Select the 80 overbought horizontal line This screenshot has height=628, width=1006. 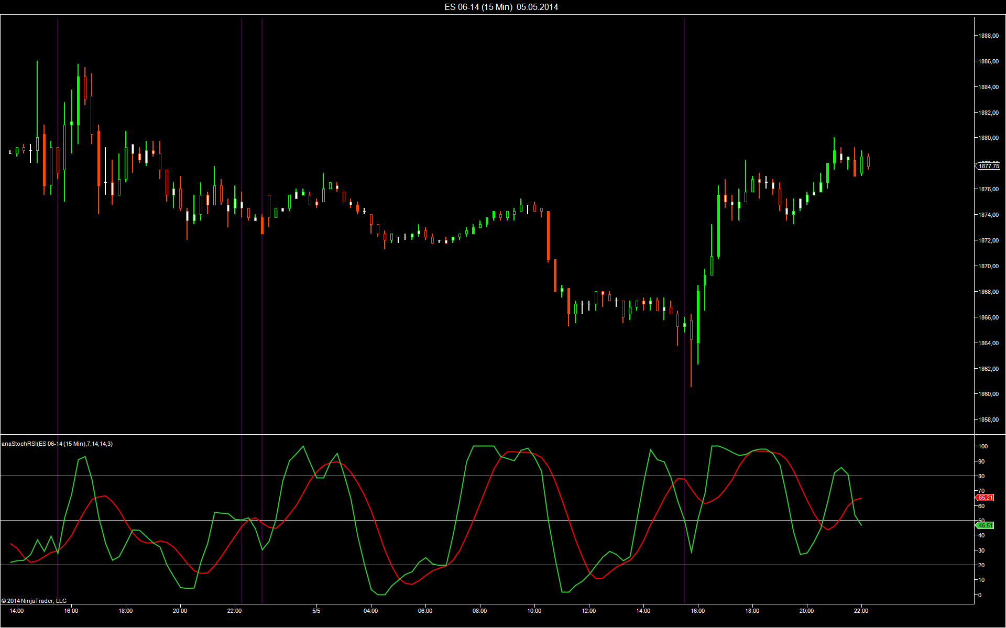coord(419,476)
